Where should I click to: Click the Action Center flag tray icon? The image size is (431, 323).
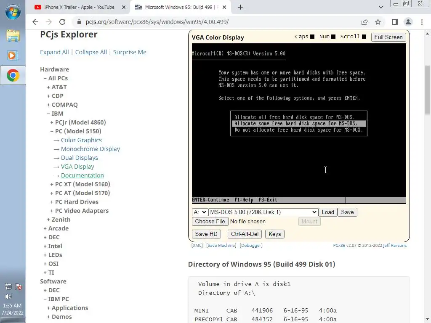[19, 287]
